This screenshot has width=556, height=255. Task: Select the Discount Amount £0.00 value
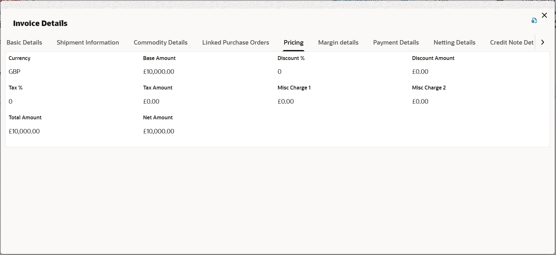coord(420,72)
